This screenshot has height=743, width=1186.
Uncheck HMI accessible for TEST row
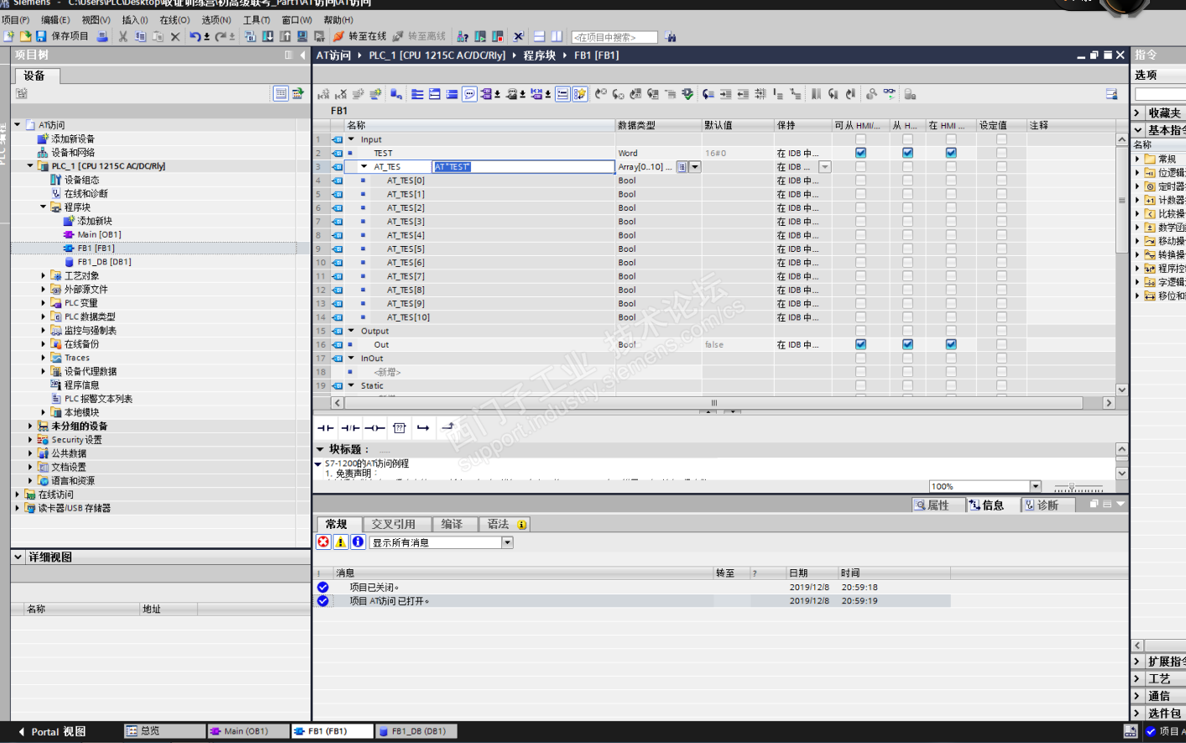(860, 153)
